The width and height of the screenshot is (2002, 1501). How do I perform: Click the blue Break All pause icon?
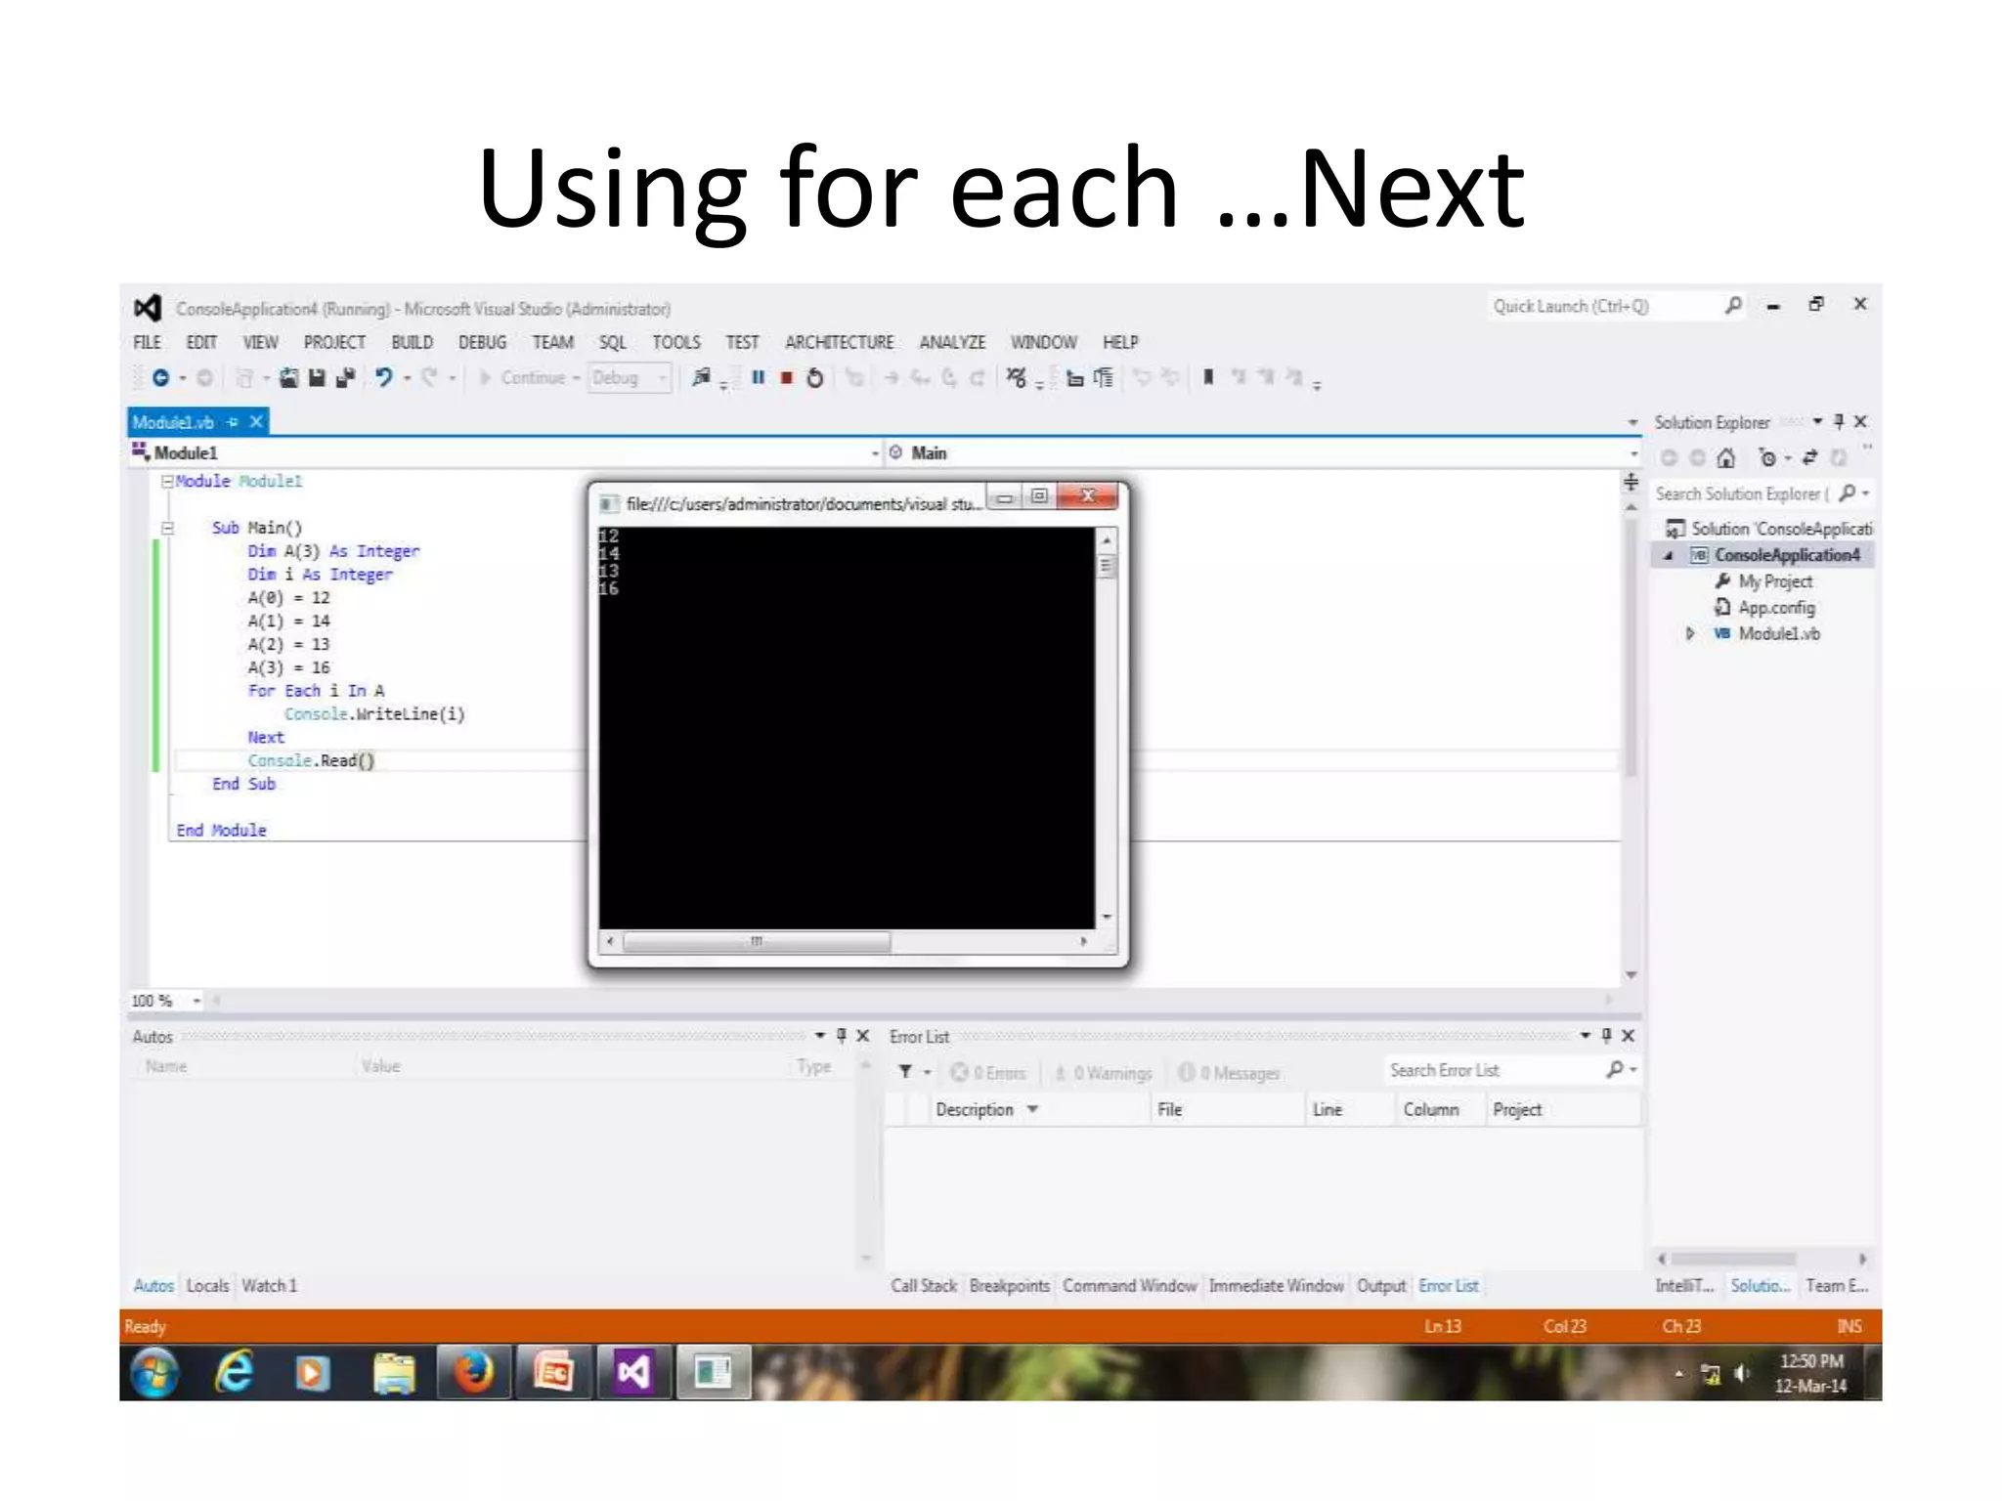coord(759,377)
